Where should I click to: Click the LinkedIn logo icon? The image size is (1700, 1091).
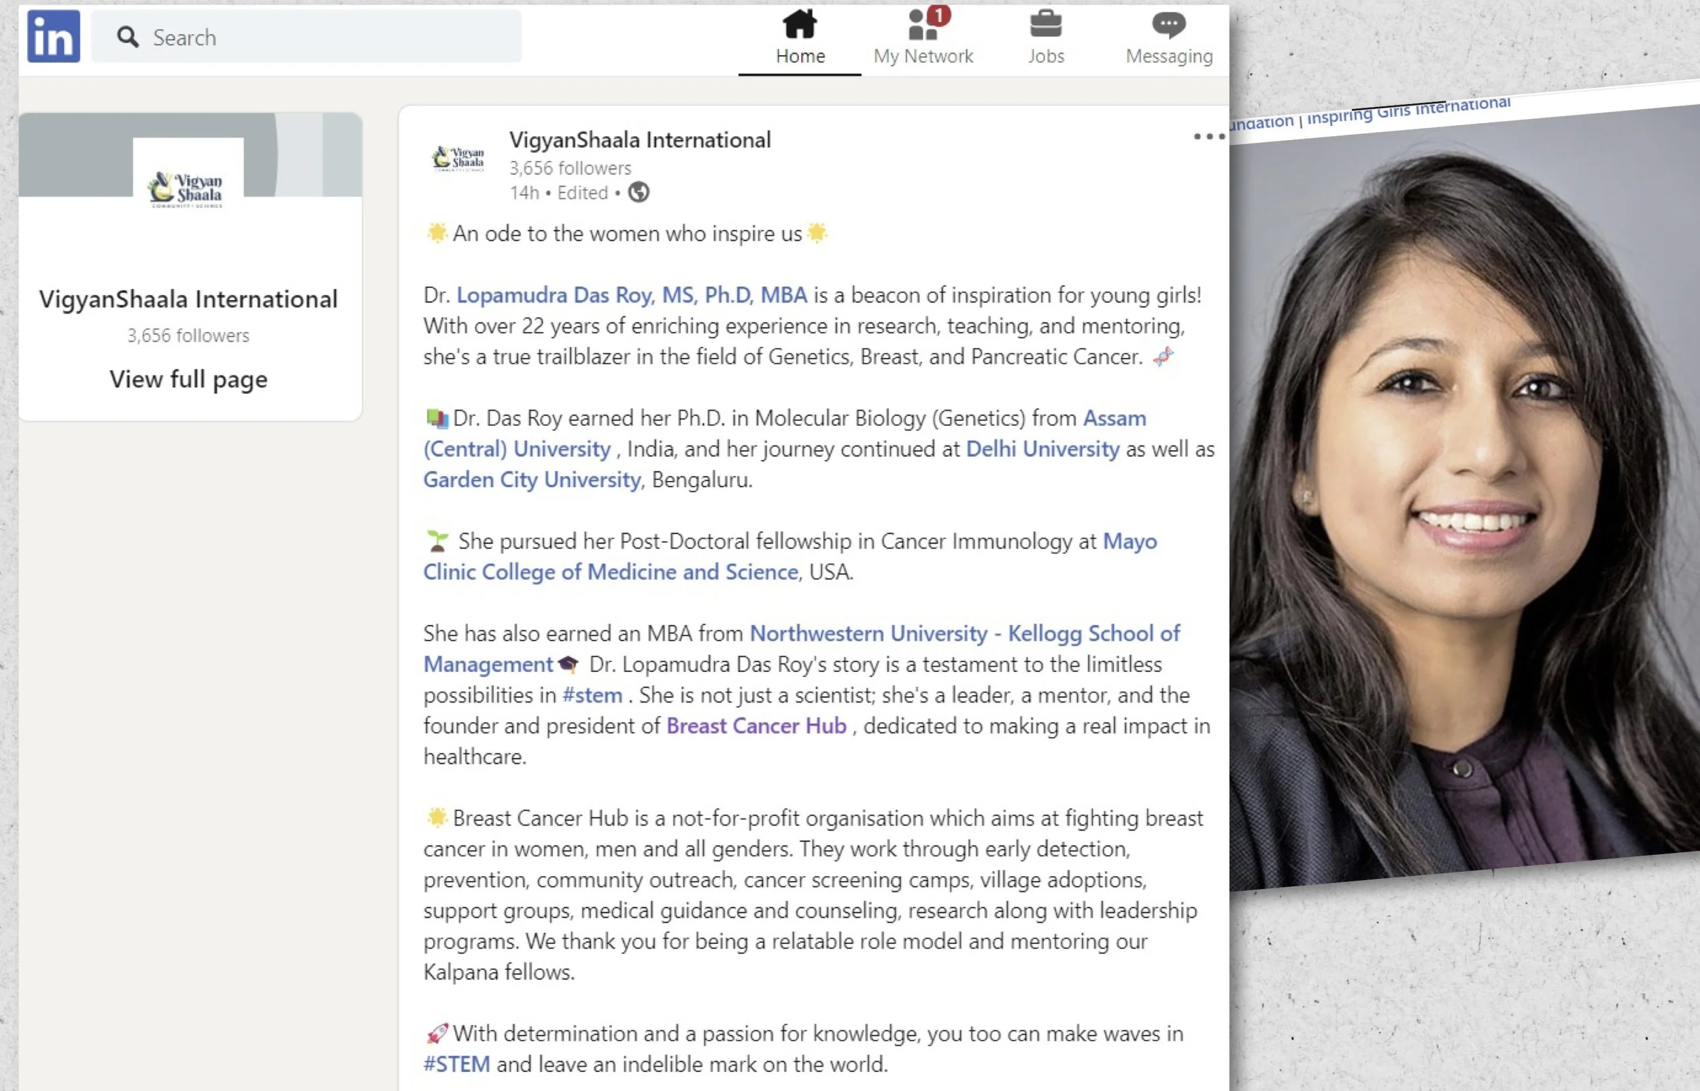click(53, 36)
